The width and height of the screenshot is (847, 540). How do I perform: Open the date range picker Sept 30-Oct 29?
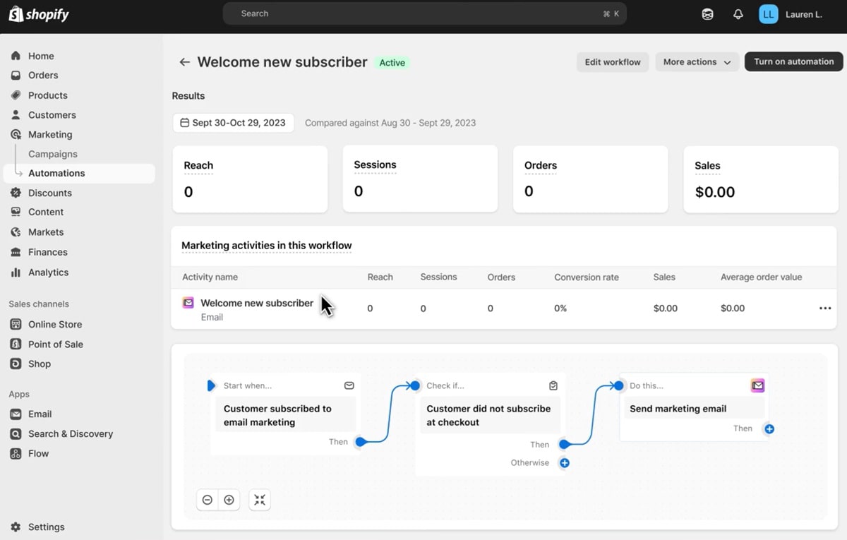[x=233, y=122]
